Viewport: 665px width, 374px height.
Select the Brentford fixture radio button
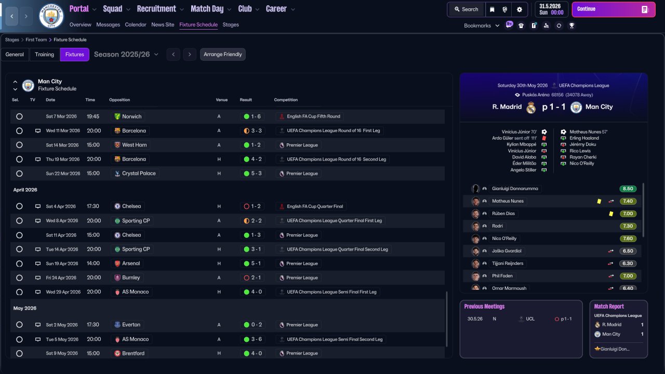[x=19, y=353]
